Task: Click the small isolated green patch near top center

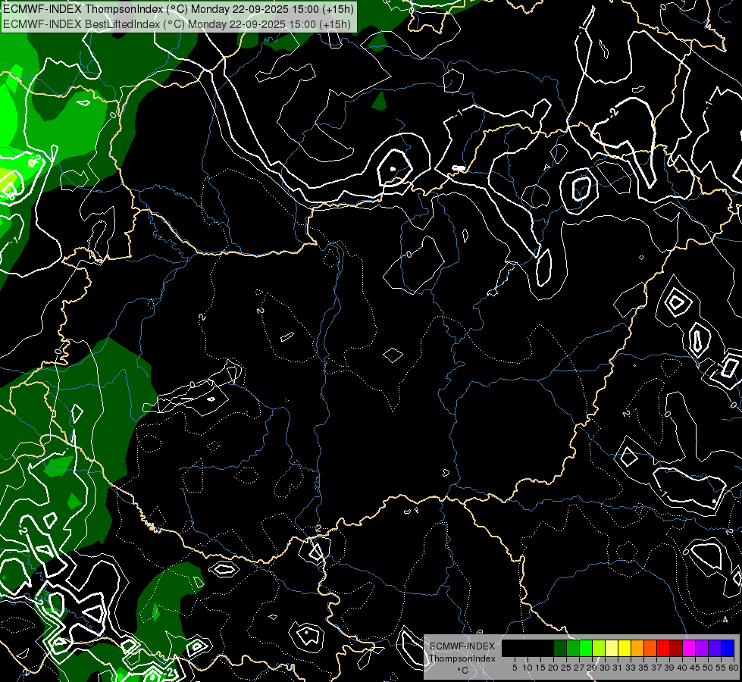Action: click(x=379, y=101)
